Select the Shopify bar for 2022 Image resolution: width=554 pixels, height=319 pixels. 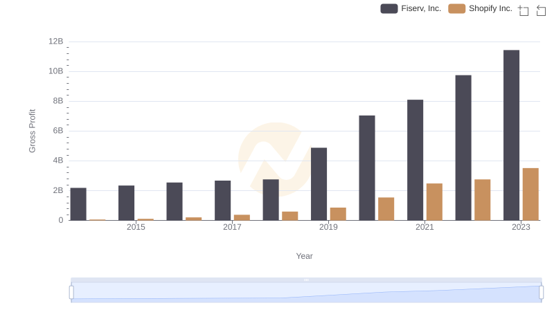(482, 200)
